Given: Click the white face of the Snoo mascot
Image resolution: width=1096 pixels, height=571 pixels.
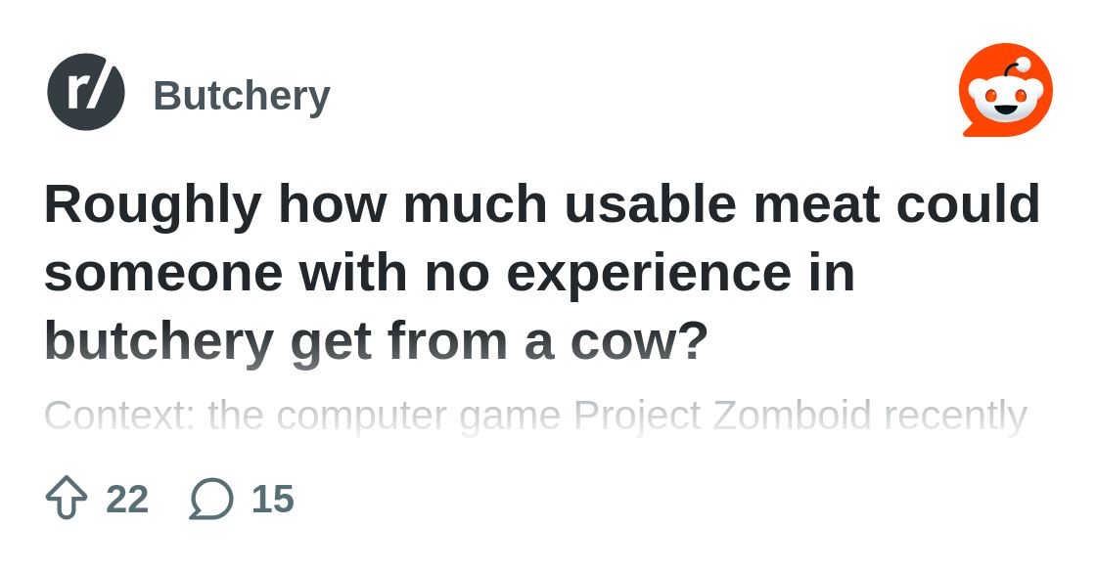Looking at the screenshot, I should [x=1006, y=102].
